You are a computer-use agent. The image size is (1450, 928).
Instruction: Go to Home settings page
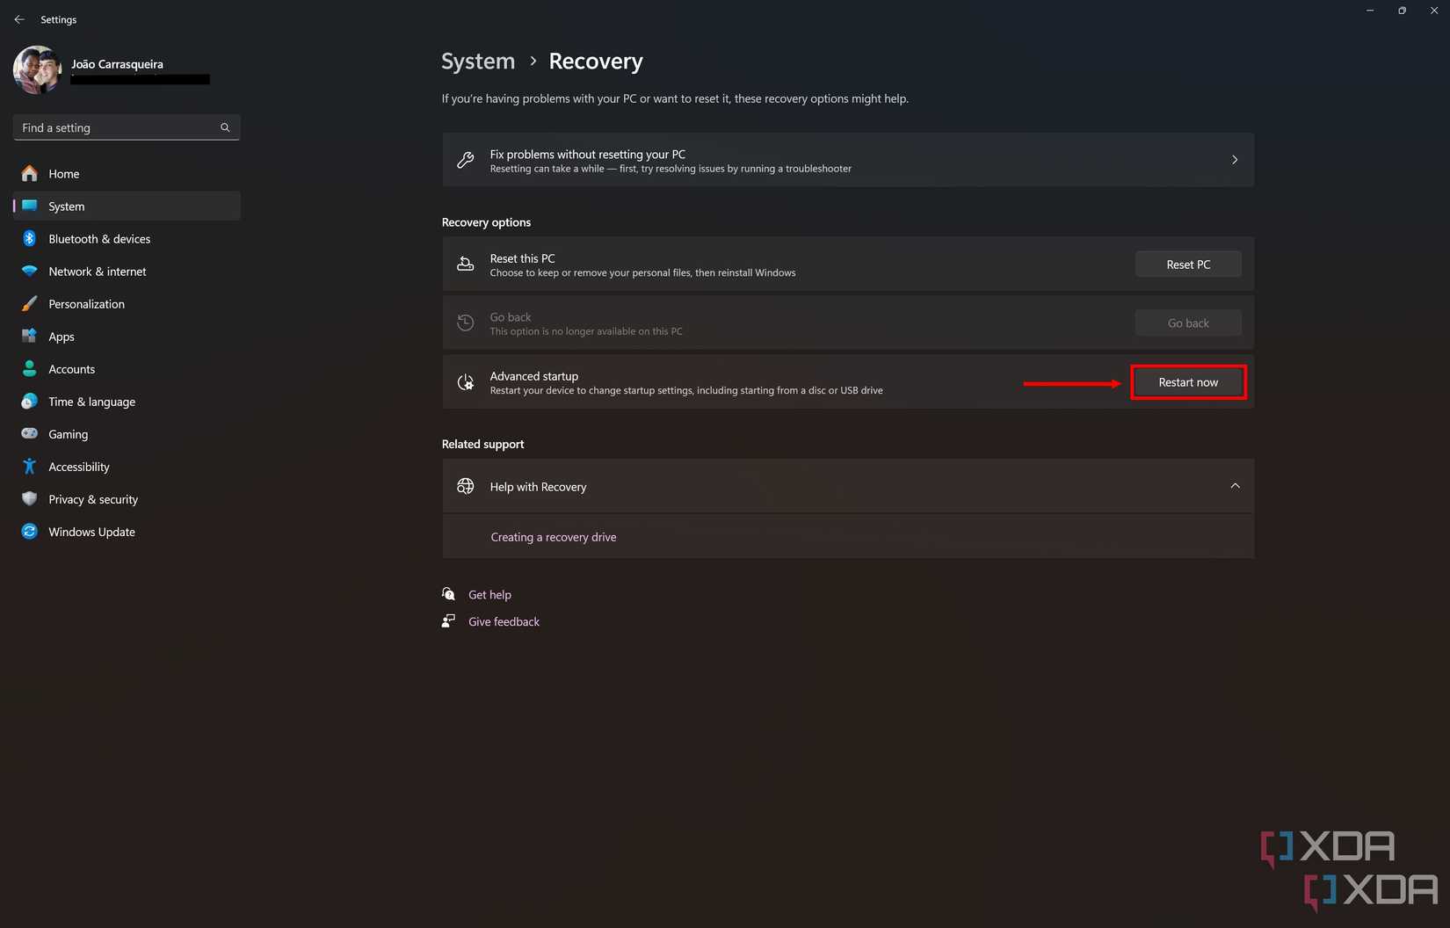(64, 174)
